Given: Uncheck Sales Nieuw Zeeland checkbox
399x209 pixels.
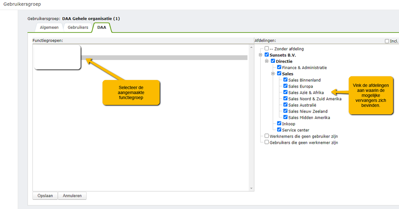Looking at the screenshot, I should coord(285,111).
